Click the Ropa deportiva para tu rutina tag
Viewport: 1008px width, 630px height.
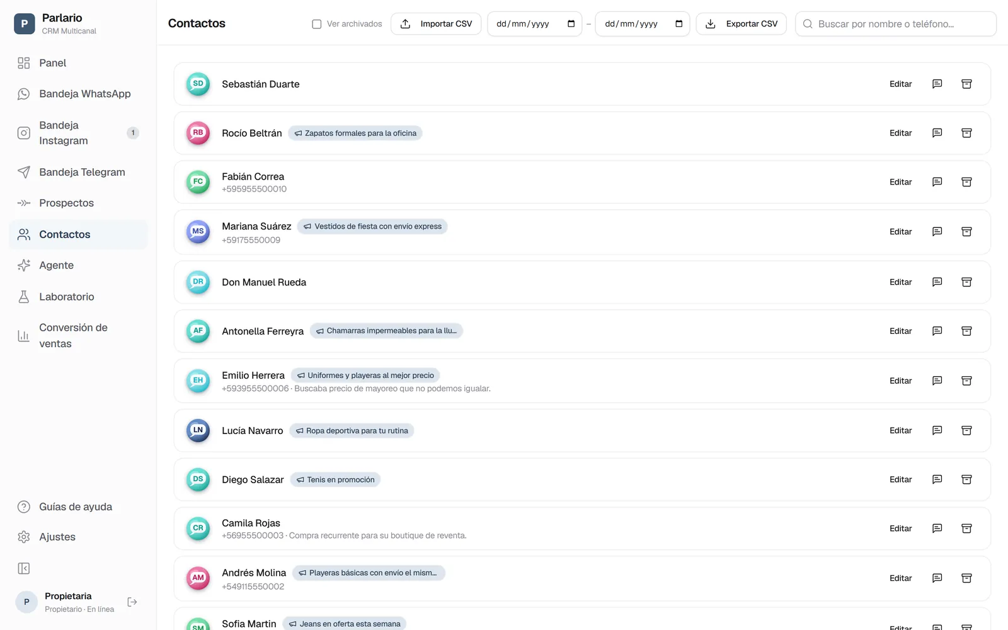pos(352,430)
